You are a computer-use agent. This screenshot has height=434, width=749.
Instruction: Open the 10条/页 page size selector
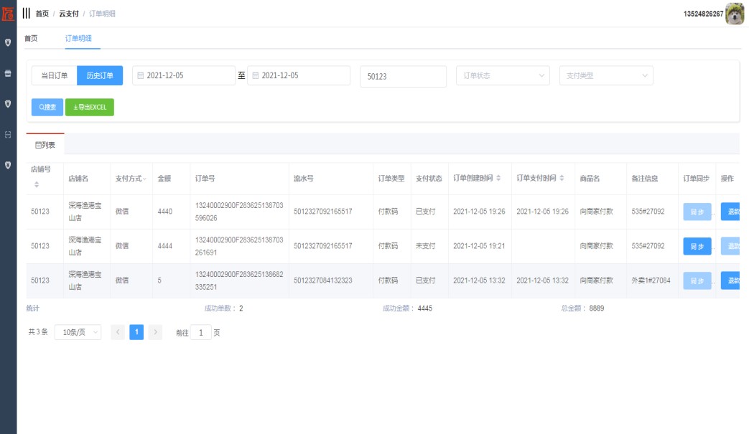pos(78,332)
